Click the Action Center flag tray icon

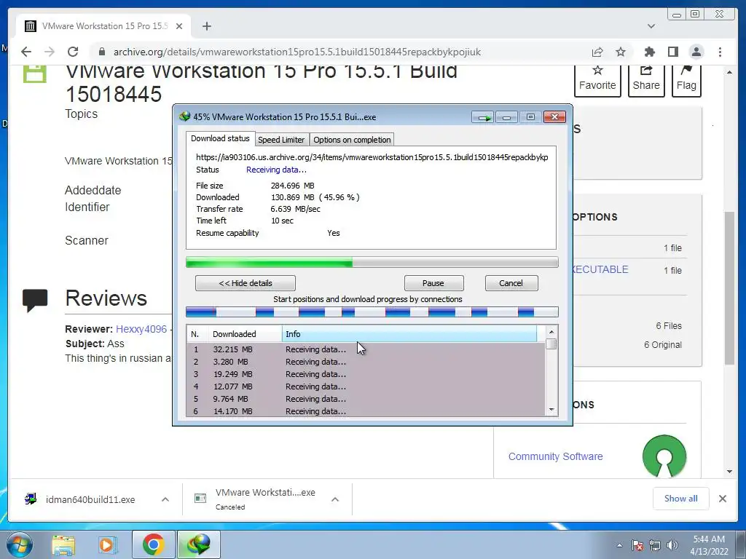click(637, 545)
